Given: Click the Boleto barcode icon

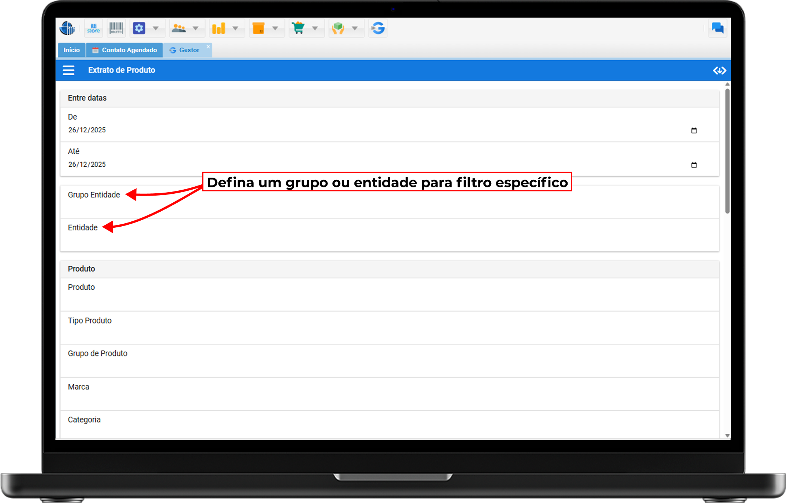Looking at the screenshot, I should coord(116,28).
